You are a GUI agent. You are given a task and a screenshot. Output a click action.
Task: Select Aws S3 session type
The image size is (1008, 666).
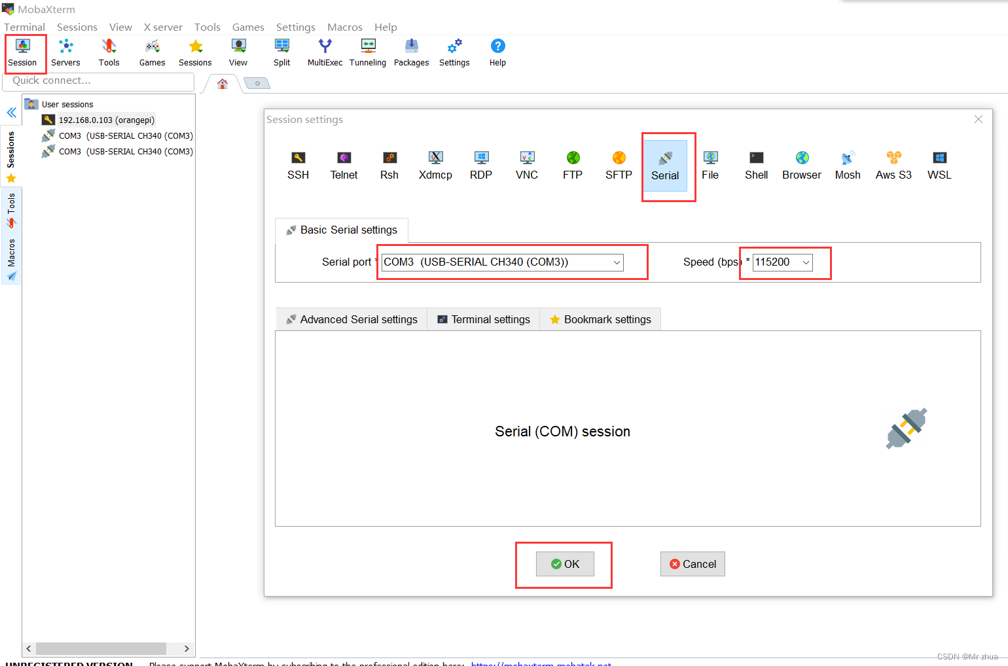click(x=893, y=166)
